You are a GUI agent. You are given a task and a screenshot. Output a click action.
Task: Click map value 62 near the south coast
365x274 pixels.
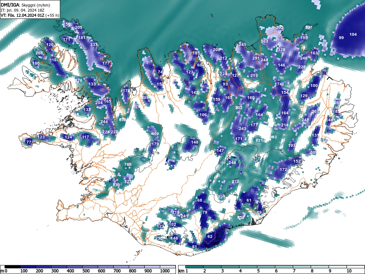pyautogui.click(x=210, y=236)
